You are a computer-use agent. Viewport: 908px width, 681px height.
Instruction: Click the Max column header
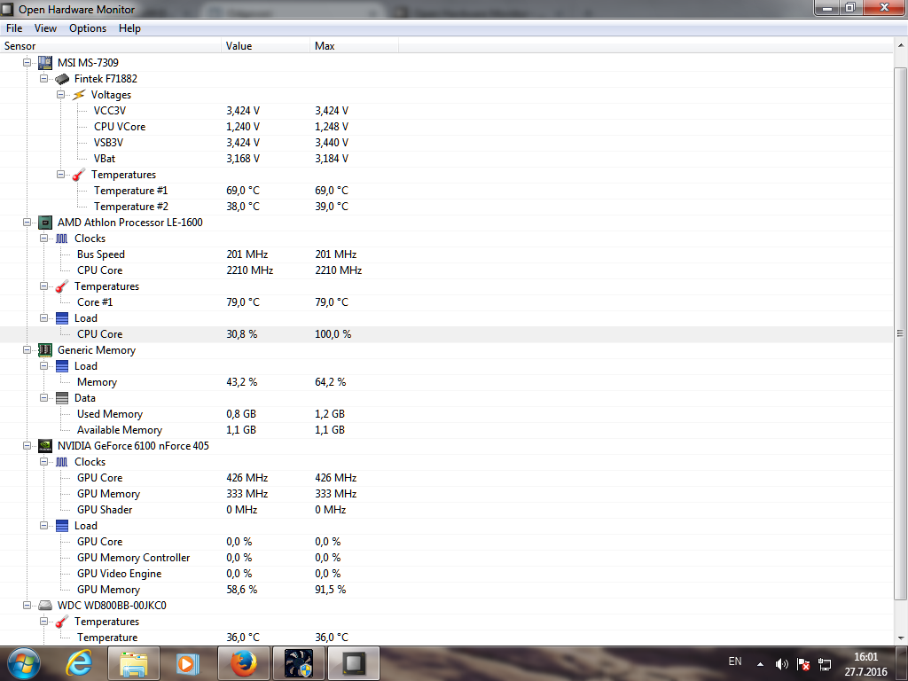(355, 46)
